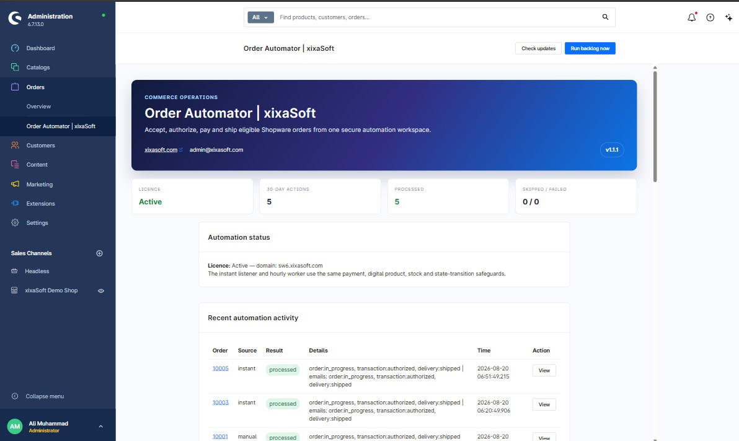The image size is (739, 441).
Task: Click the Orders clipboard icon
Action: coord(15,87)
